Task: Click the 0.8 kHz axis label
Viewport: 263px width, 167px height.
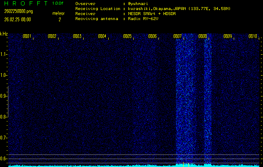Action: click(x=3, y=117)
